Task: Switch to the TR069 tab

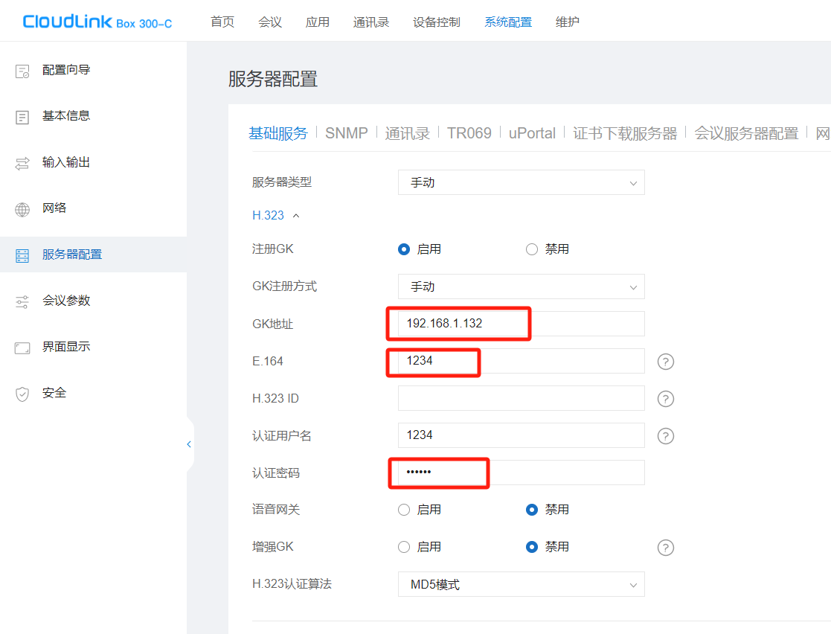Action: click(469, 133)
